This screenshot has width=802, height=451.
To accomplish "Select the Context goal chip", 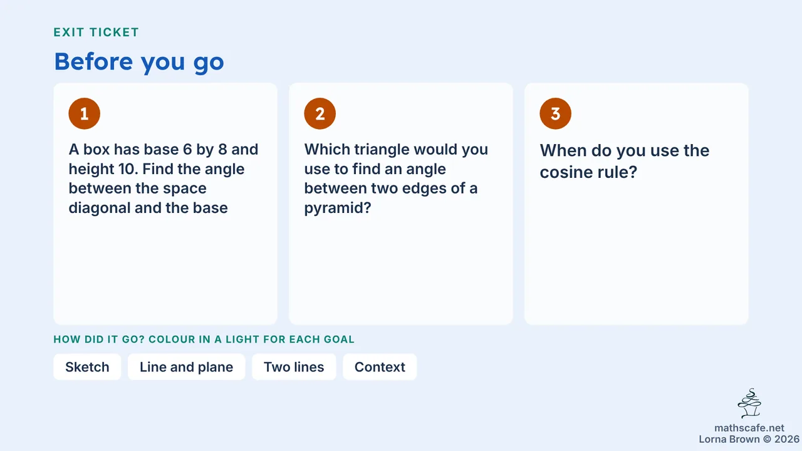I will [380, 367].
